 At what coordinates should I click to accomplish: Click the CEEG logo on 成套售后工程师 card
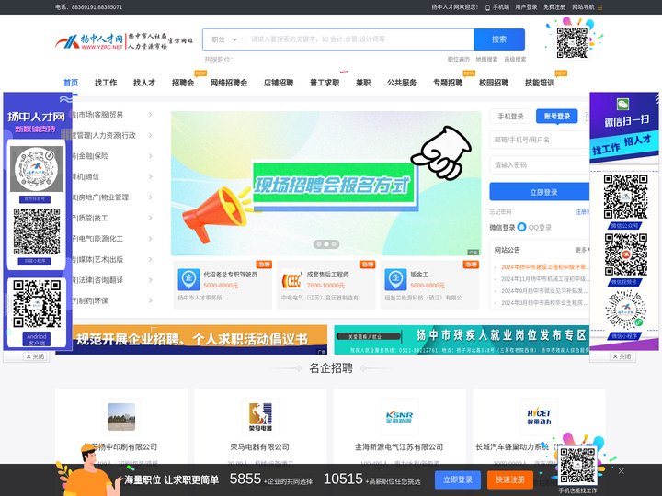click(291, 280)
